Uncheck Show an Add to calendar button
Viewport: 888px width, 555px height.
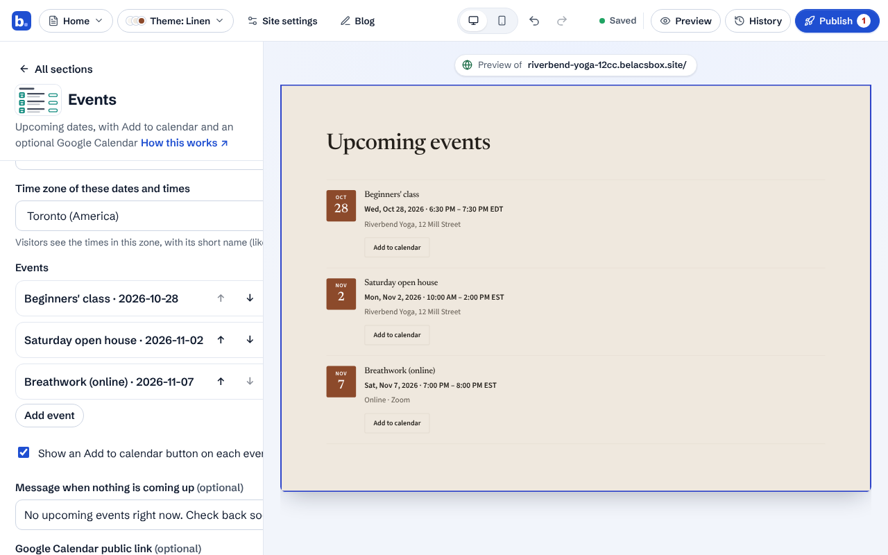pos(24,452)
